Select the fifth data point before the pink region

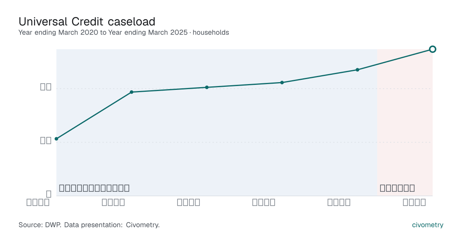[357, 70]
